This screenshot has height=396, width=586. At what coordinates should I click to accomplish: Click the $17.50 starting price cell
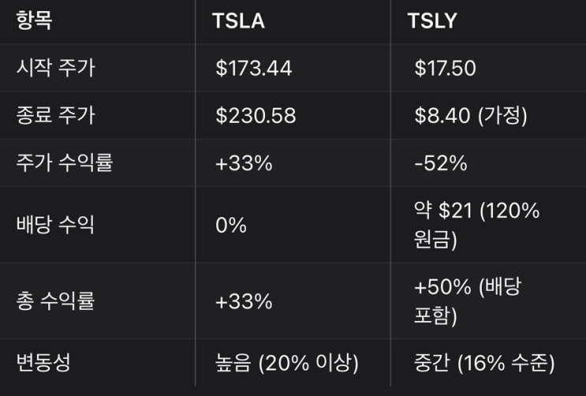click(445, 69)
